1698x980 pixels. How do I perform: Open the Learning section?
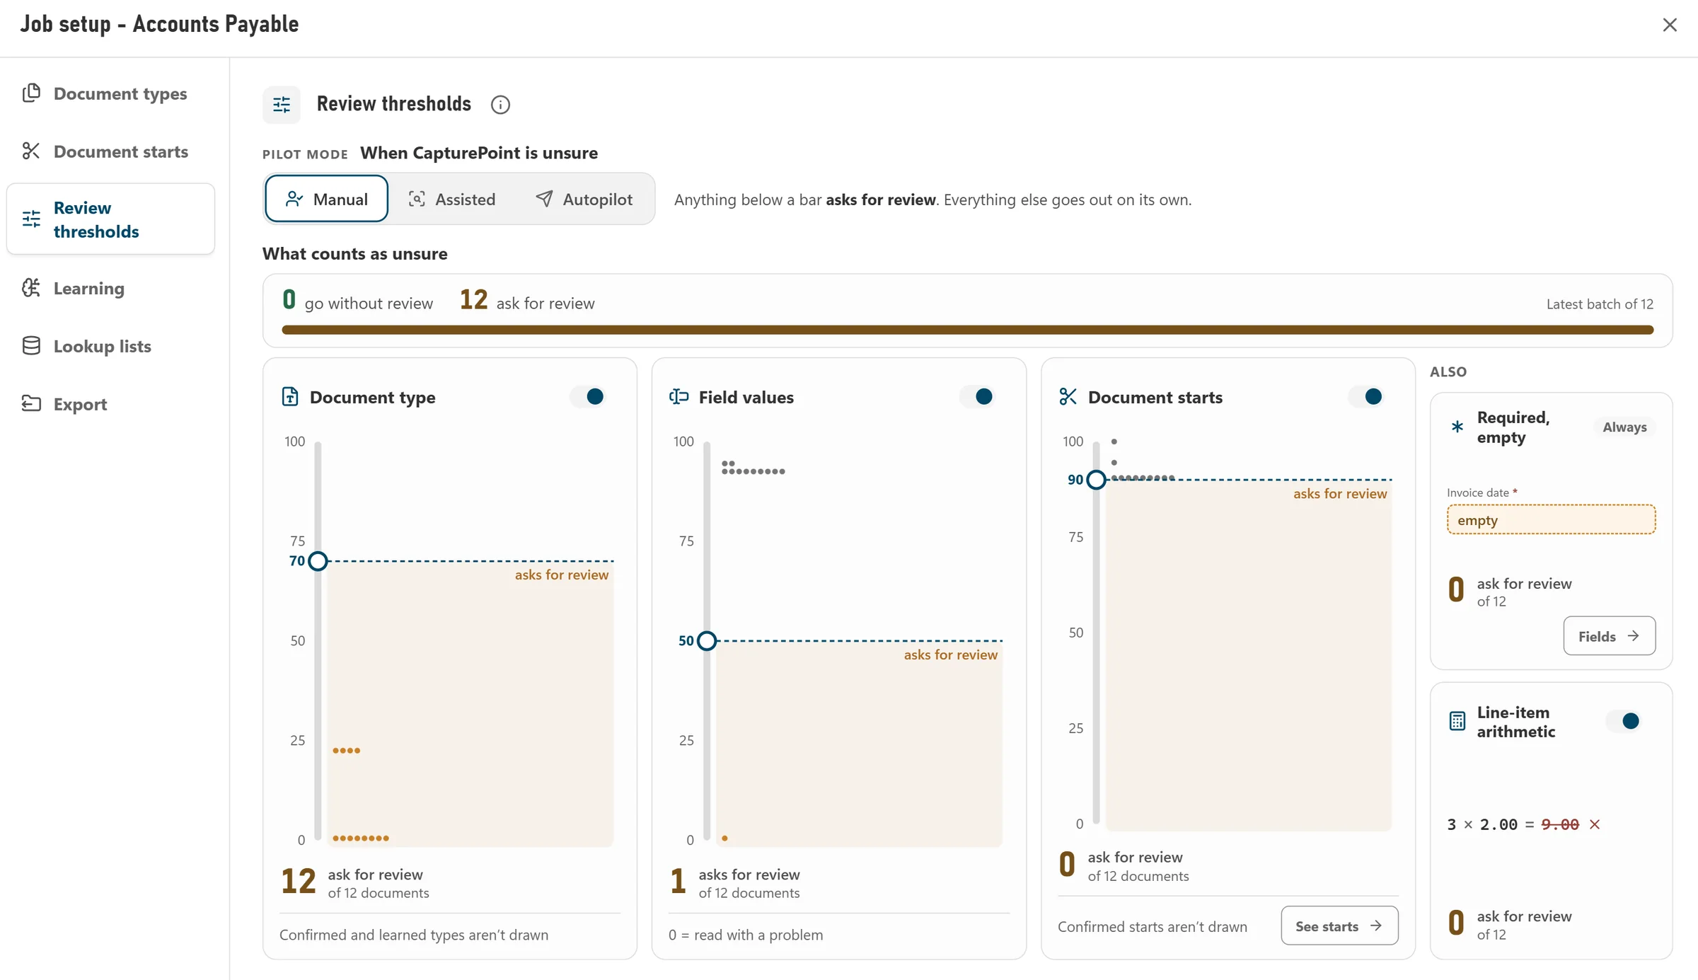click(x=110, y=288)
